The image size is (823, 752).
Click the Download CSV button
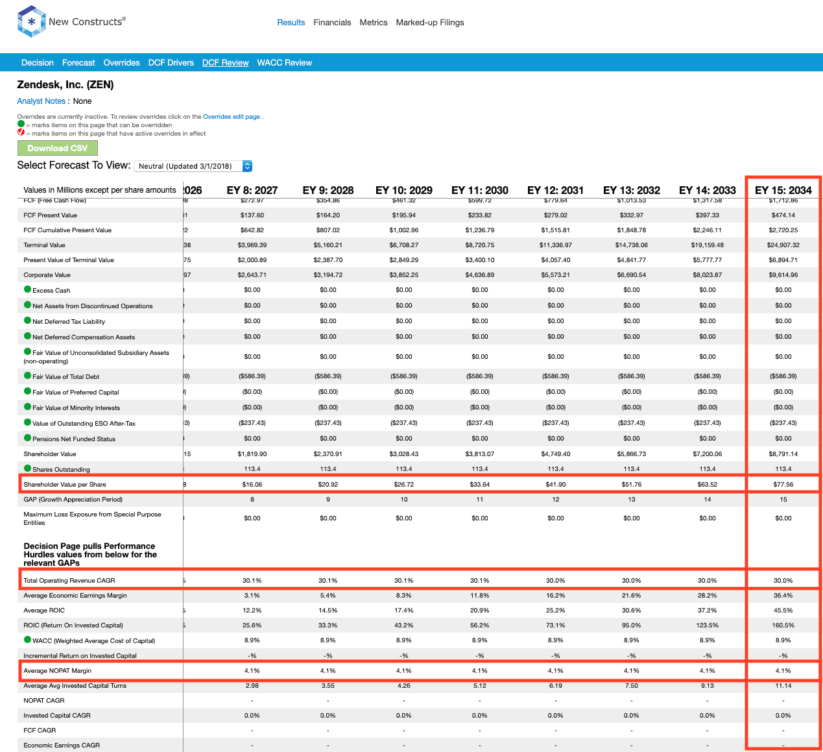pos(57,148)
